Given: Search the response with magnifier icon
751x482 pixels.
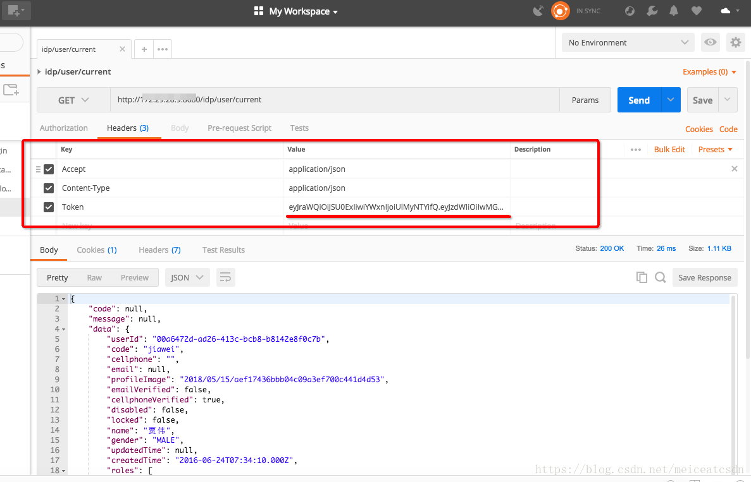Looking at the screenshot, I should (x=660, y=277).
